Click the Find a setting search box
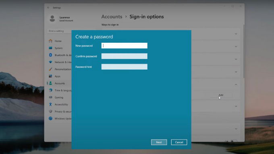This screenshot has height=154, width=274. point(59,31)
